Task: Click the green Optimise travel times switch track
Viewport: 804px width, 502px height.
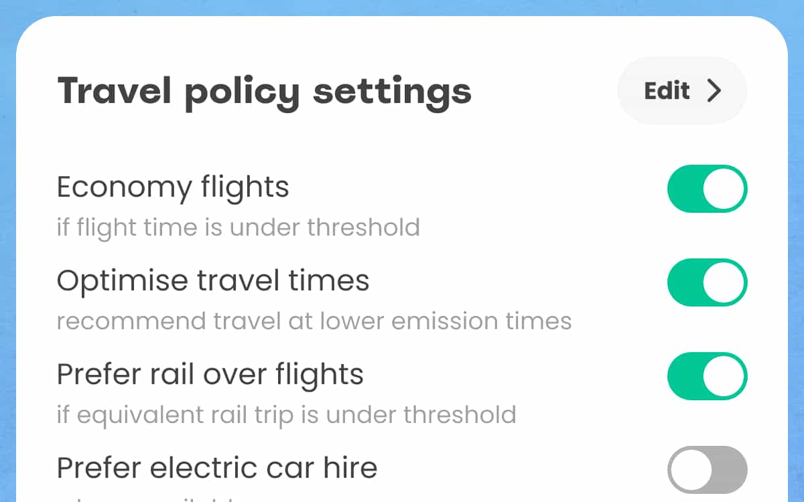Action: (690, 282)
